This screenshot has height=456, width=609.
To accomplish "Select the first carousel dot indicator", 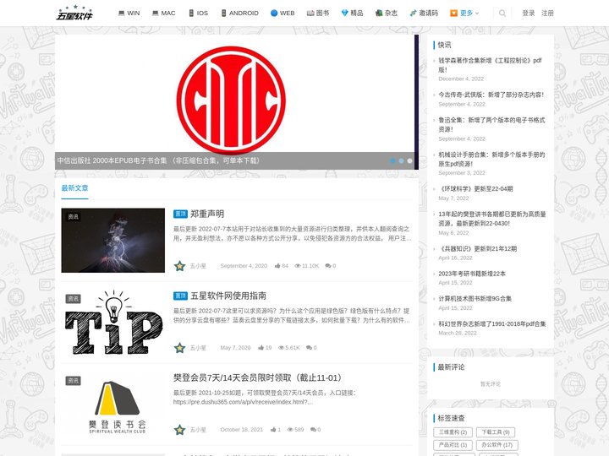I will point(392,160).
